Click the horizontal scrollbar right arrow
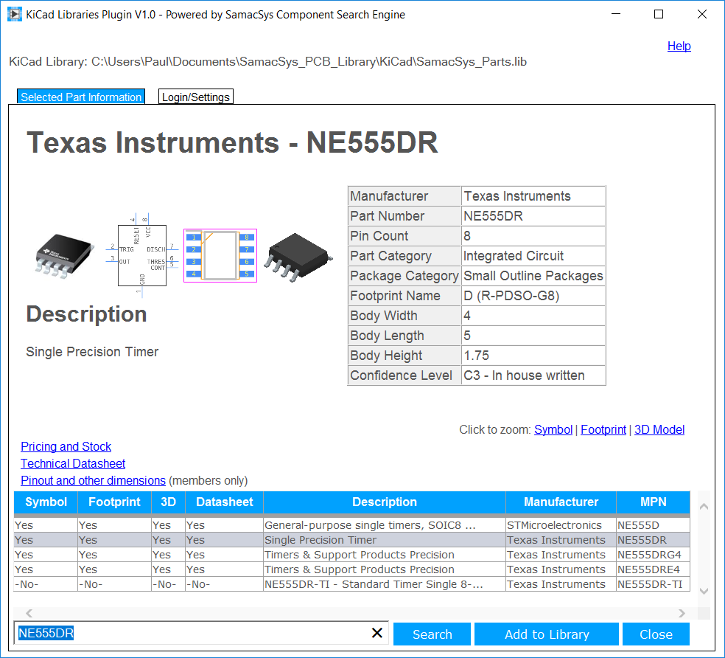 682,613
